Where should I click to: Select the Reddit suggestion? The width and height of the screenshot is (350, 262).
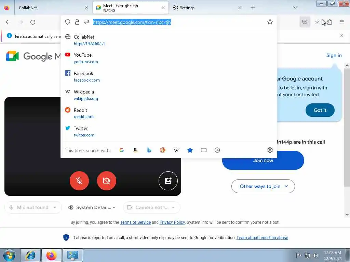click(169, 113)
